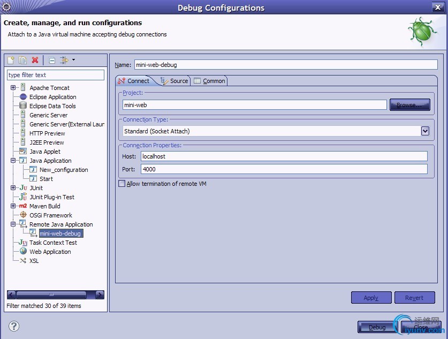The width and height of the screenshot is (448, 339).
Task: Collapse the Java Application tree node
Action: coord(13,161)
